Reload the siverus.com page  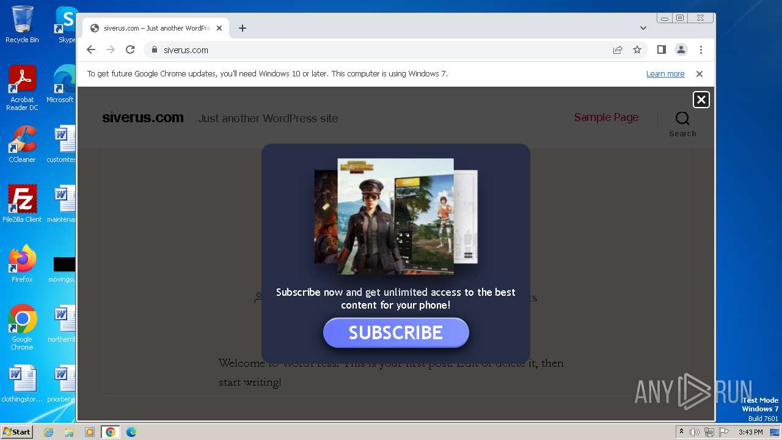pyautogui.click(x=130, y=50)
